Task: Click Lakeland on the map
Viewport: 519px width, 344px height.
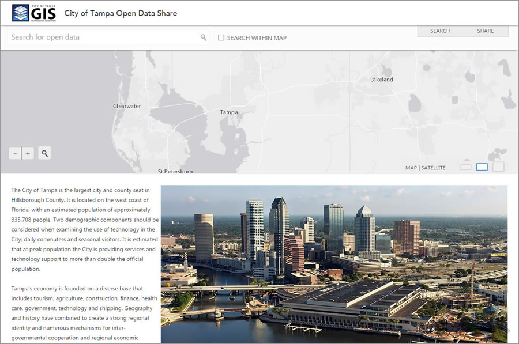Action: tap(382, 80)
